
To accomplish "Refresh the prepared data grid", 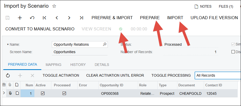I will tap(8, 75).
